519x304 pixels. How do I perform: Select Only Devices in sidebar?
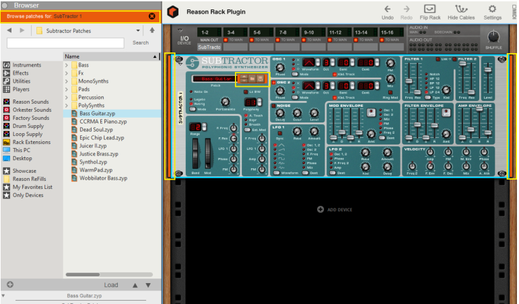28,195
